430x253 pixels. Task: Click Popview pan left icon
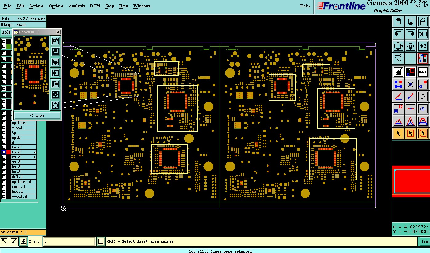tap(55, 73)
